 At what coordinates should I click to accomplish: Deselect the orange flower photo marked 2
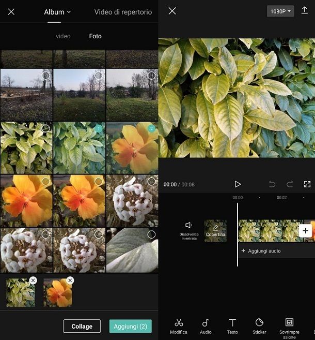click(151, 128)
